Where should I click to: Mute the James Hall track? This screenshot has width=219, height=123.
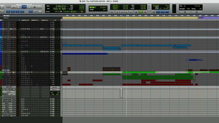pos(15,99)
